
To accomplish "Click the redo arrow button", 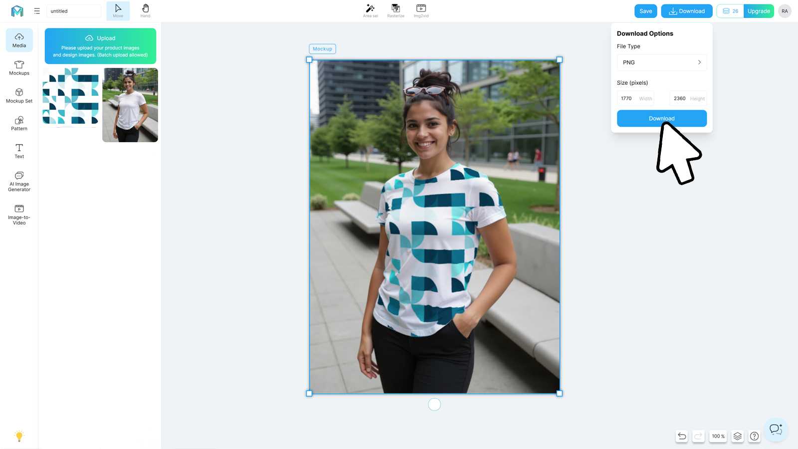I will [x=698, y=436].
